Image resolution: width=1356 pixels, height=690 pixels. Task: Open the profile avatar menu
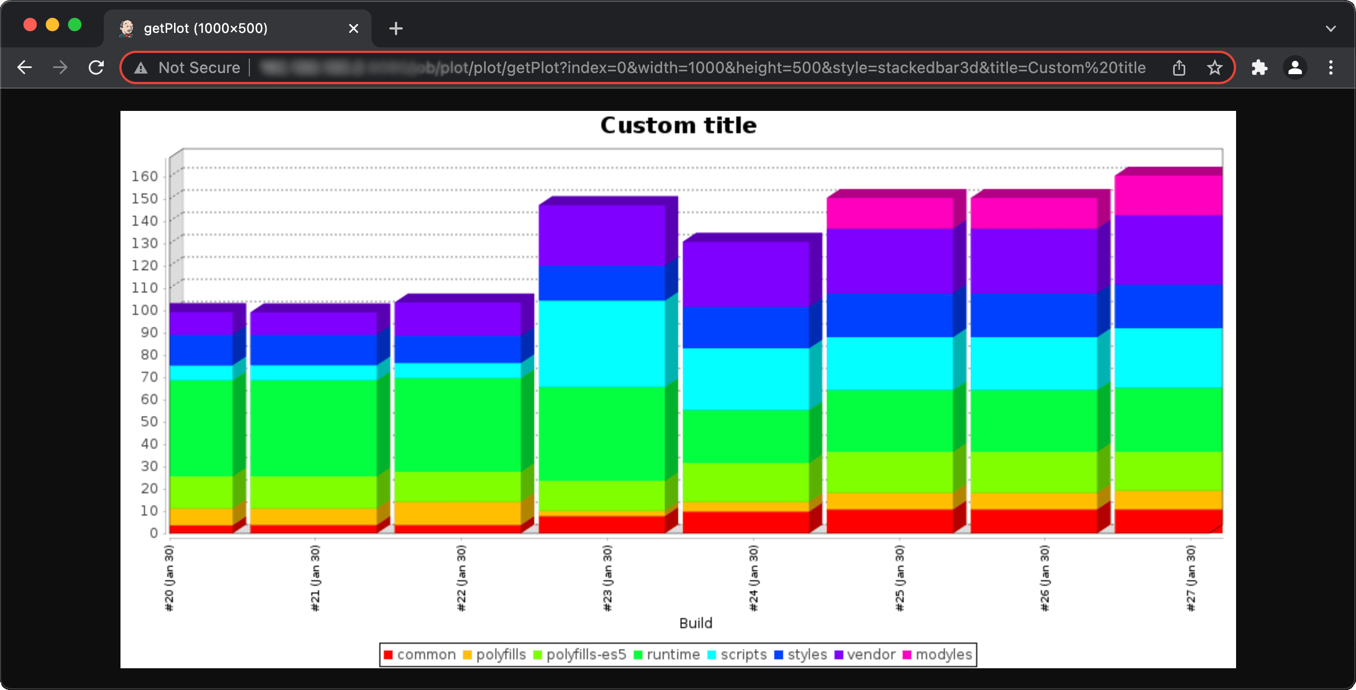pos(1295,68)
